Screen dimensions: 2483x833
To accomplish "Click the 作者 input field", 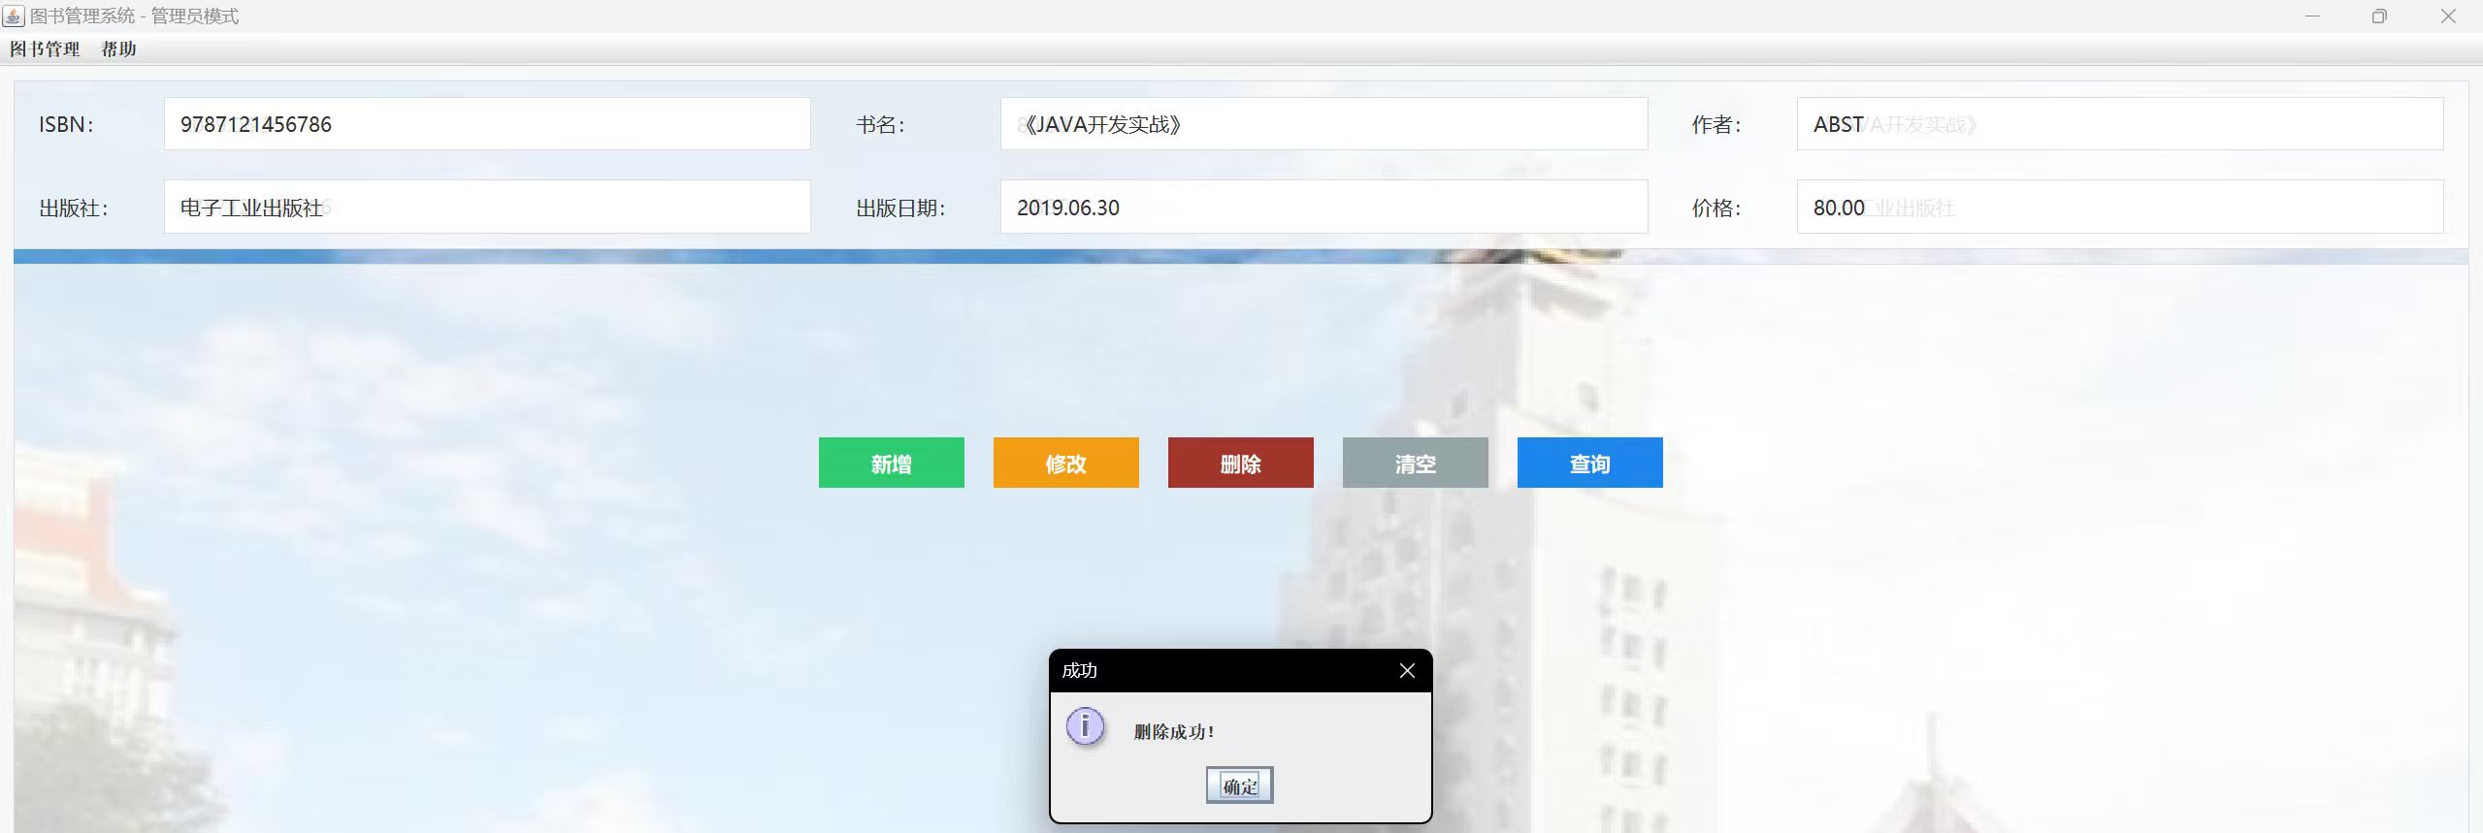I will tap(2120, 124).
